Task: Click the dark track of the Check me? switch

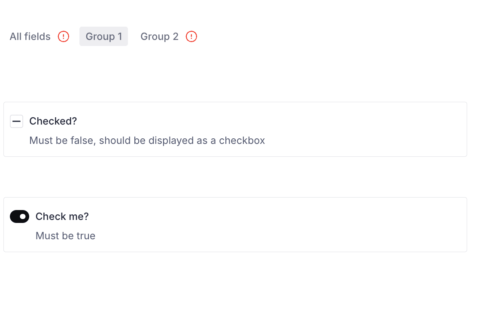Action: coord(15,216)
